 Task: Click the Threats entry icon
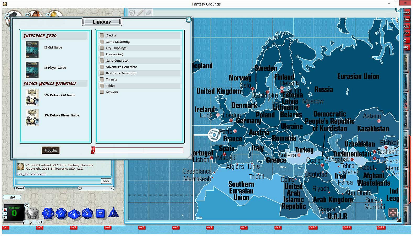pyautogui.click(x=102, y=79)
